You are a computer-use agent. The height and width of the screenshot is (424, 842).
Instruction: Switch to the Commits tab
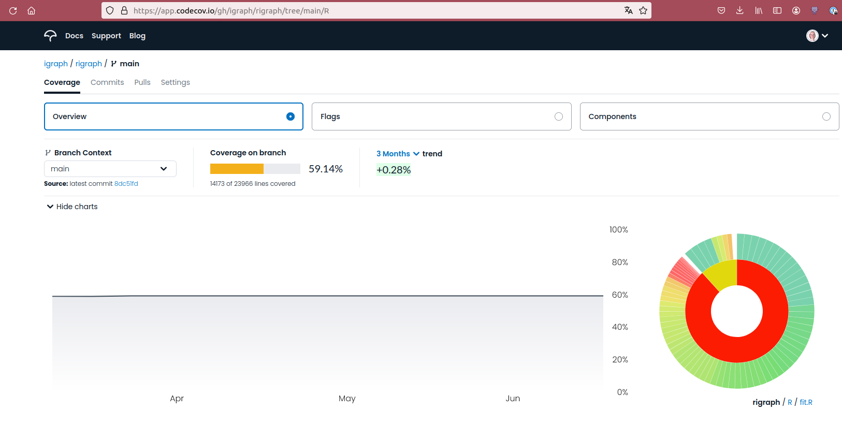[x=107, y=82]
